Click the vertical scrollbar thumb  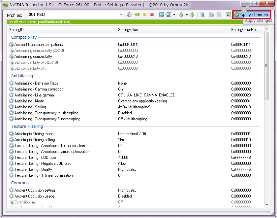(x=267, y=65)
